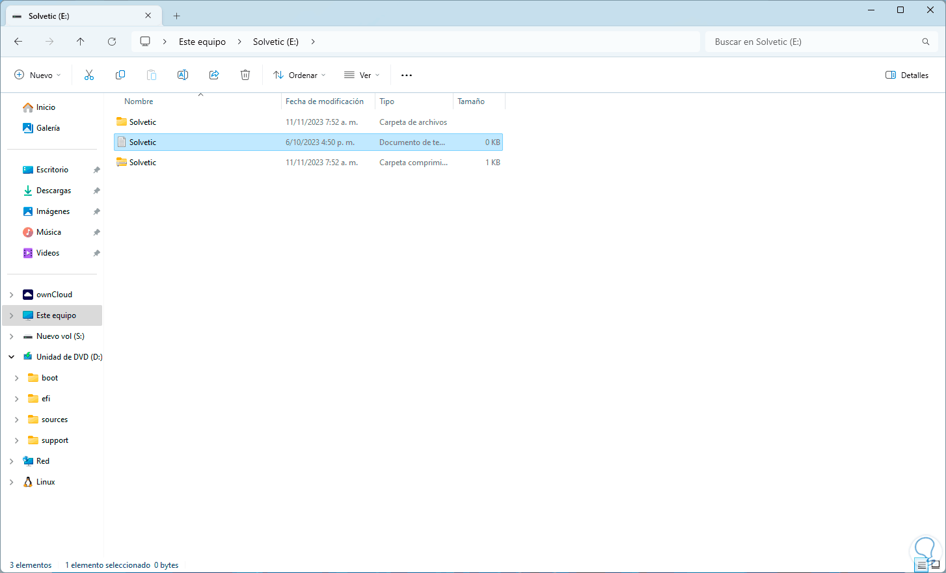Click the magnifier search icon

[x=926, y=42]
